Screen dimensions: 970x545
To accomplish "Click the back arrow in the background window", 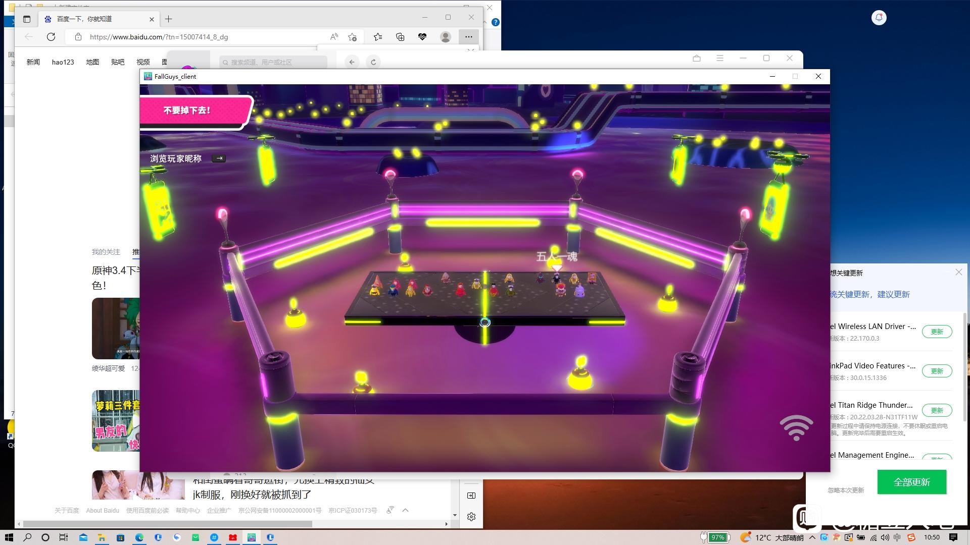I will (x=352, y=62).
